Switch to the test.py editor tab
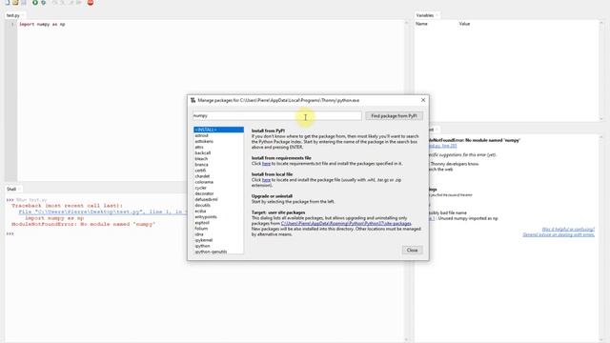Image resolution: width=610 pixels, height=343 pixels. coord(15,15)
